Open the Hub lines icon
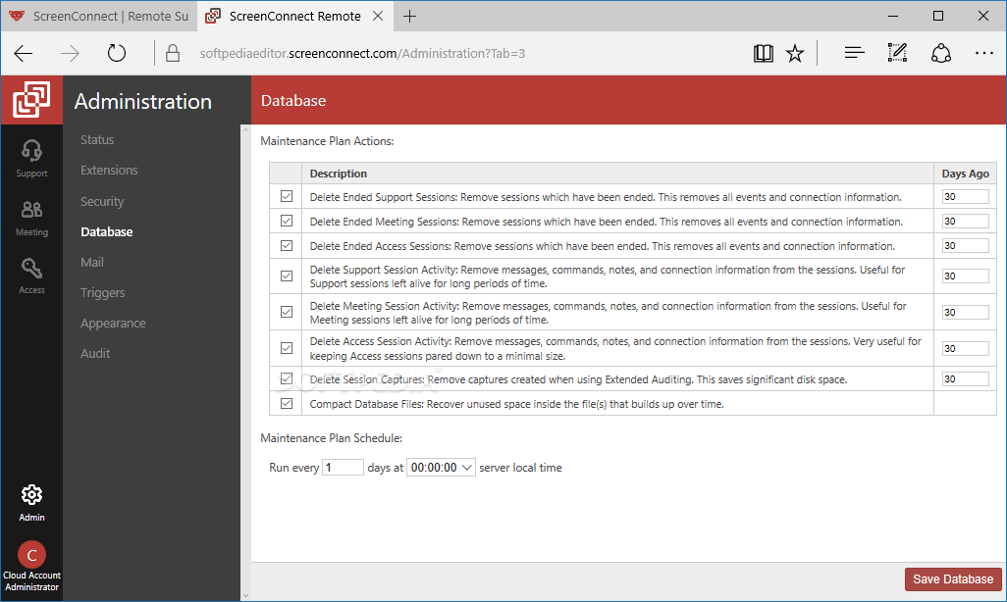 854,53
